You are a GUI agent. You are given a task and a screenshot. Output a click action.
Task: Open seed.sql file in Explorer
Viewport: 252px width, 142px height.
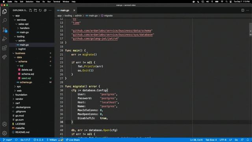[26, 78]
